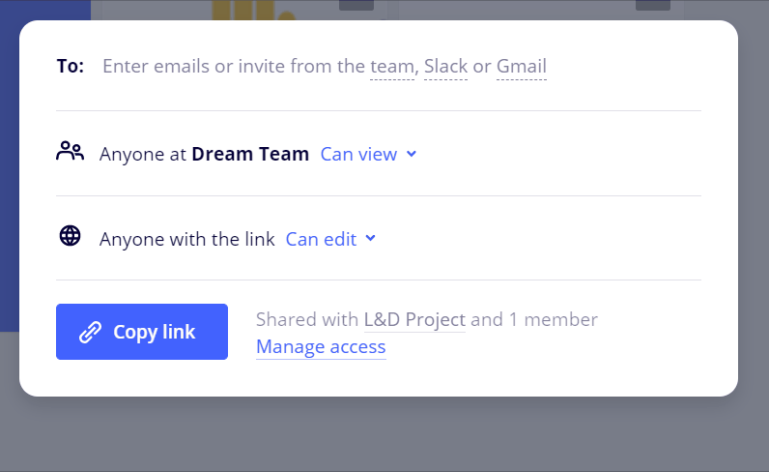Expand the chevron after "Can edit"

pos(370,239)
